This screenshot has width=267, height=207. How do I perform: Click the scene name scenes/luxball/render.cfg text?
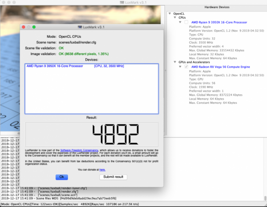(x=77, y=42)
